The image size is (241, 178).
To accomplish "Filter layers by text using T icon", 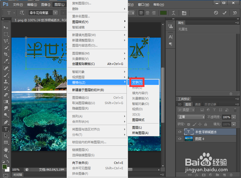I will pyautogui.click(x=214, y=109).
